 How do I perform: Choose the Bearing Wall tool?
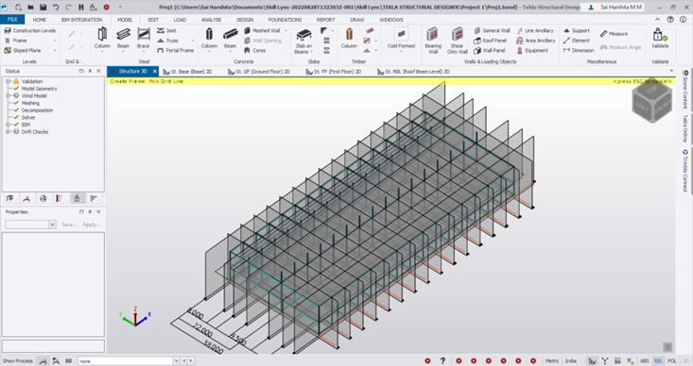point(433,41)
